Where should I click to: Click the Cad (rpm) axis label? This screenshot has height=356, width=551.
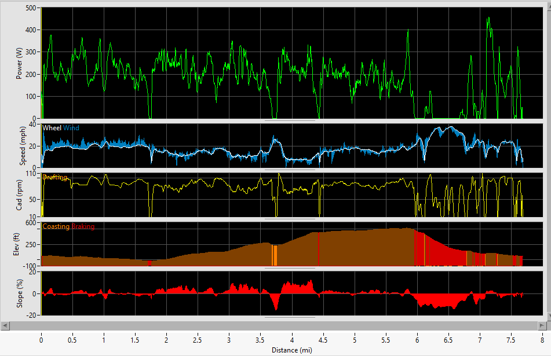(19, 194)
